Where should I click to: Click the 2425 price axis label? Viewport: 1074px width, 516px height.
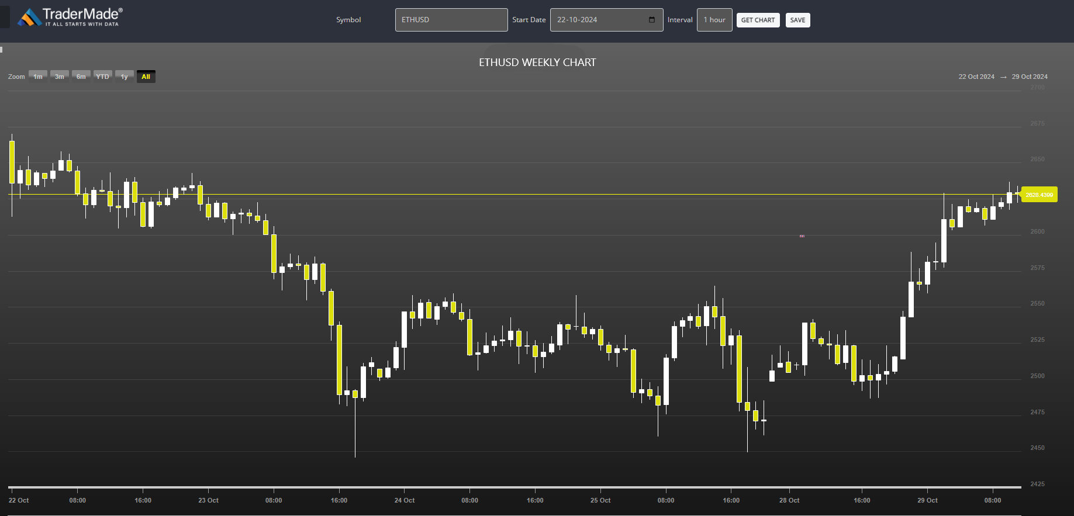(x=1037, y=484)
